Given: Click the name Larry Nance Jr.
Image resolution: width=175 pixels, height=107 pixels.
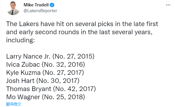Looking at the screenshot, I should coord(29,57).
